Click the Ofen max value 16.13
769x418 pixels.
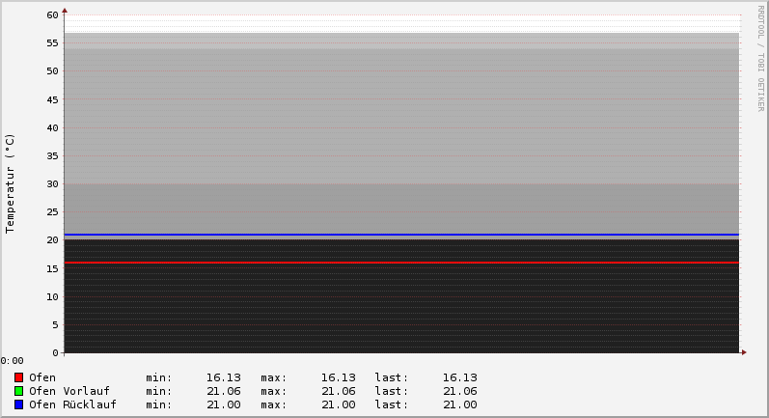(338, 377)
